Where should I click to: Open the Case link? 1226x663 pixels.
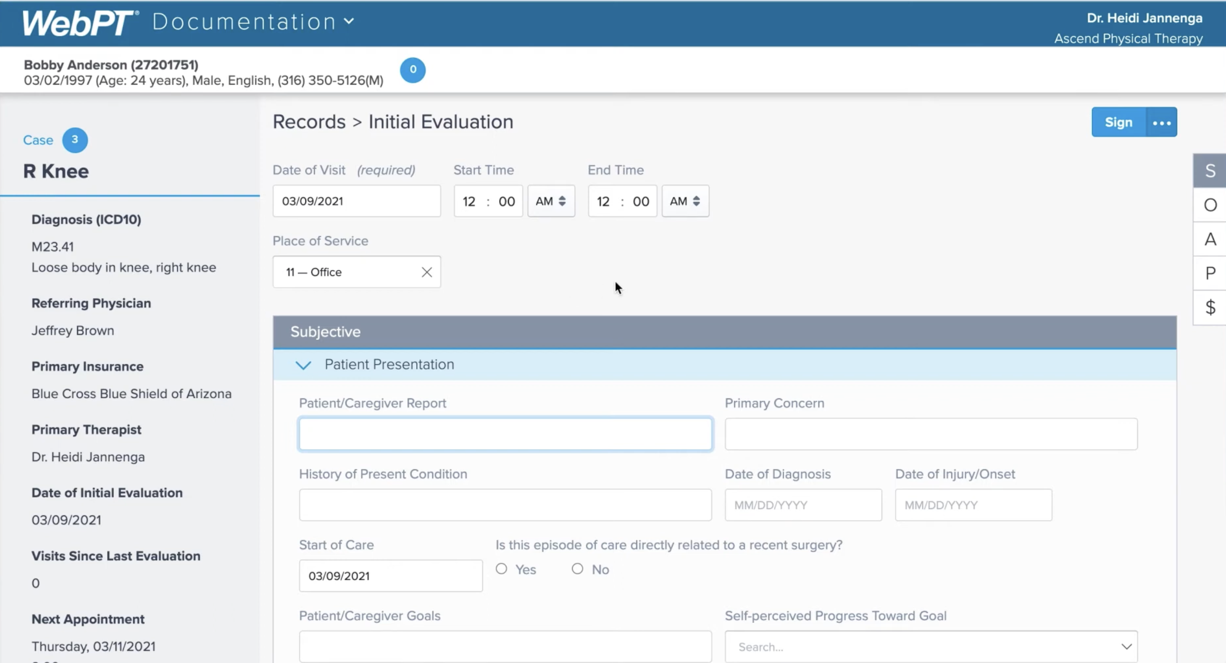[x=38, y=140]
